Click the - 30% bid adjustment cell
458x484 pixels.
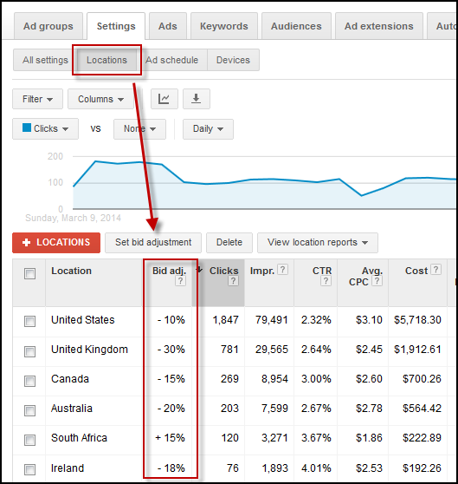[x=171, y=350]
